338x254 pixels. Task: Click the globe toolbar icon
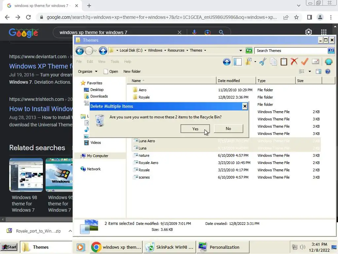[x=328, y=62]
